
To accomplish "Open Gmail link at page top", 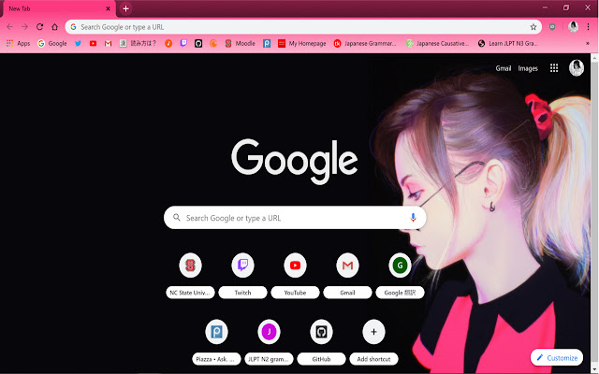I will tap(504, 68).
